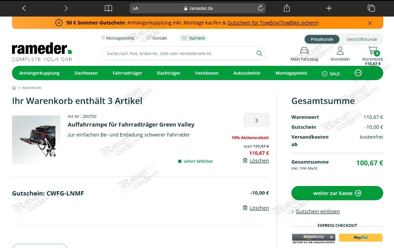Image resolution: width=394 pixels, height=248 pixels.
Task: Tap Safari's forward arrow
Action: coord(66,8)
